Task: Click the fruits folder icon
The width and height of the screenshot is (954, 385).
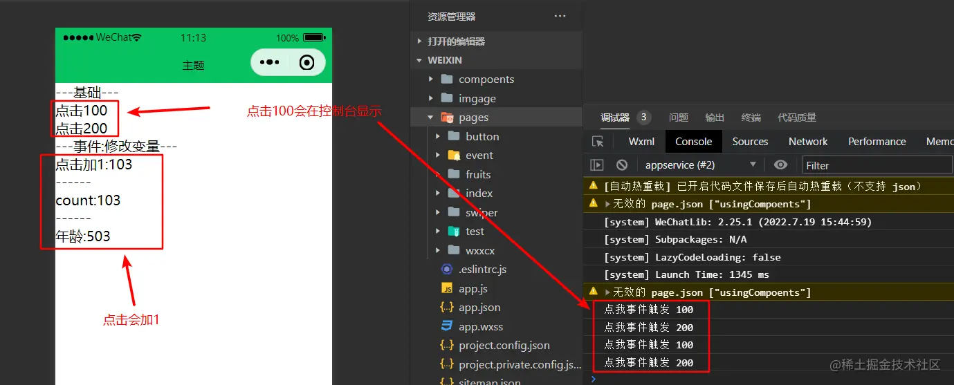Action: (454, 174)
